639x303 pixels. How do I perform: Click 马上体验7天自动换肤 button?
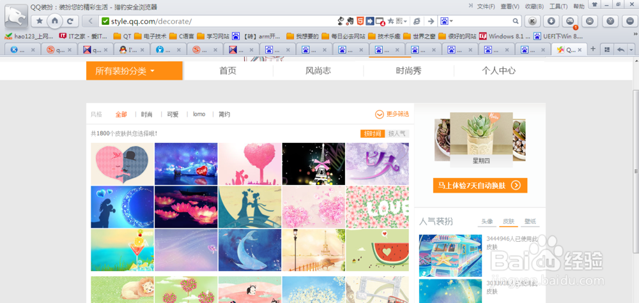[x=480, y=186]
